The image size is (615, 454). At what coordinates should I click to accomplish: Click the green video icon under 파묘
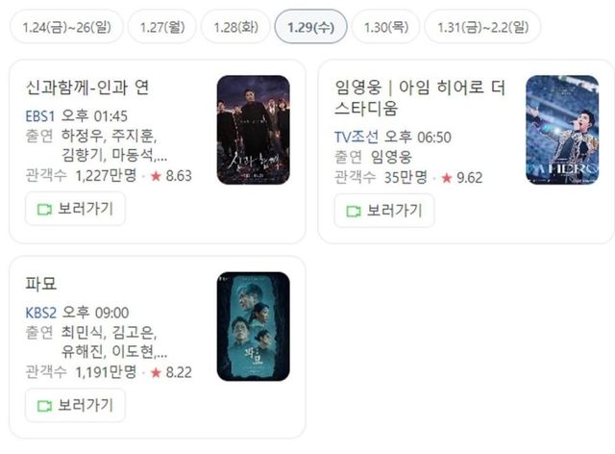(x=44, y=406)
